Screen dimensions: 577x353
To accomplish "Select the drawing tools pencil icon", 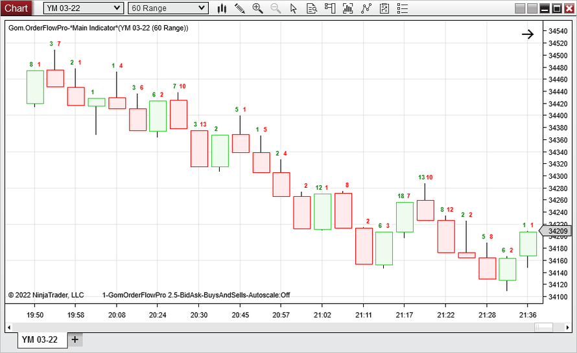I will [240, 8].
